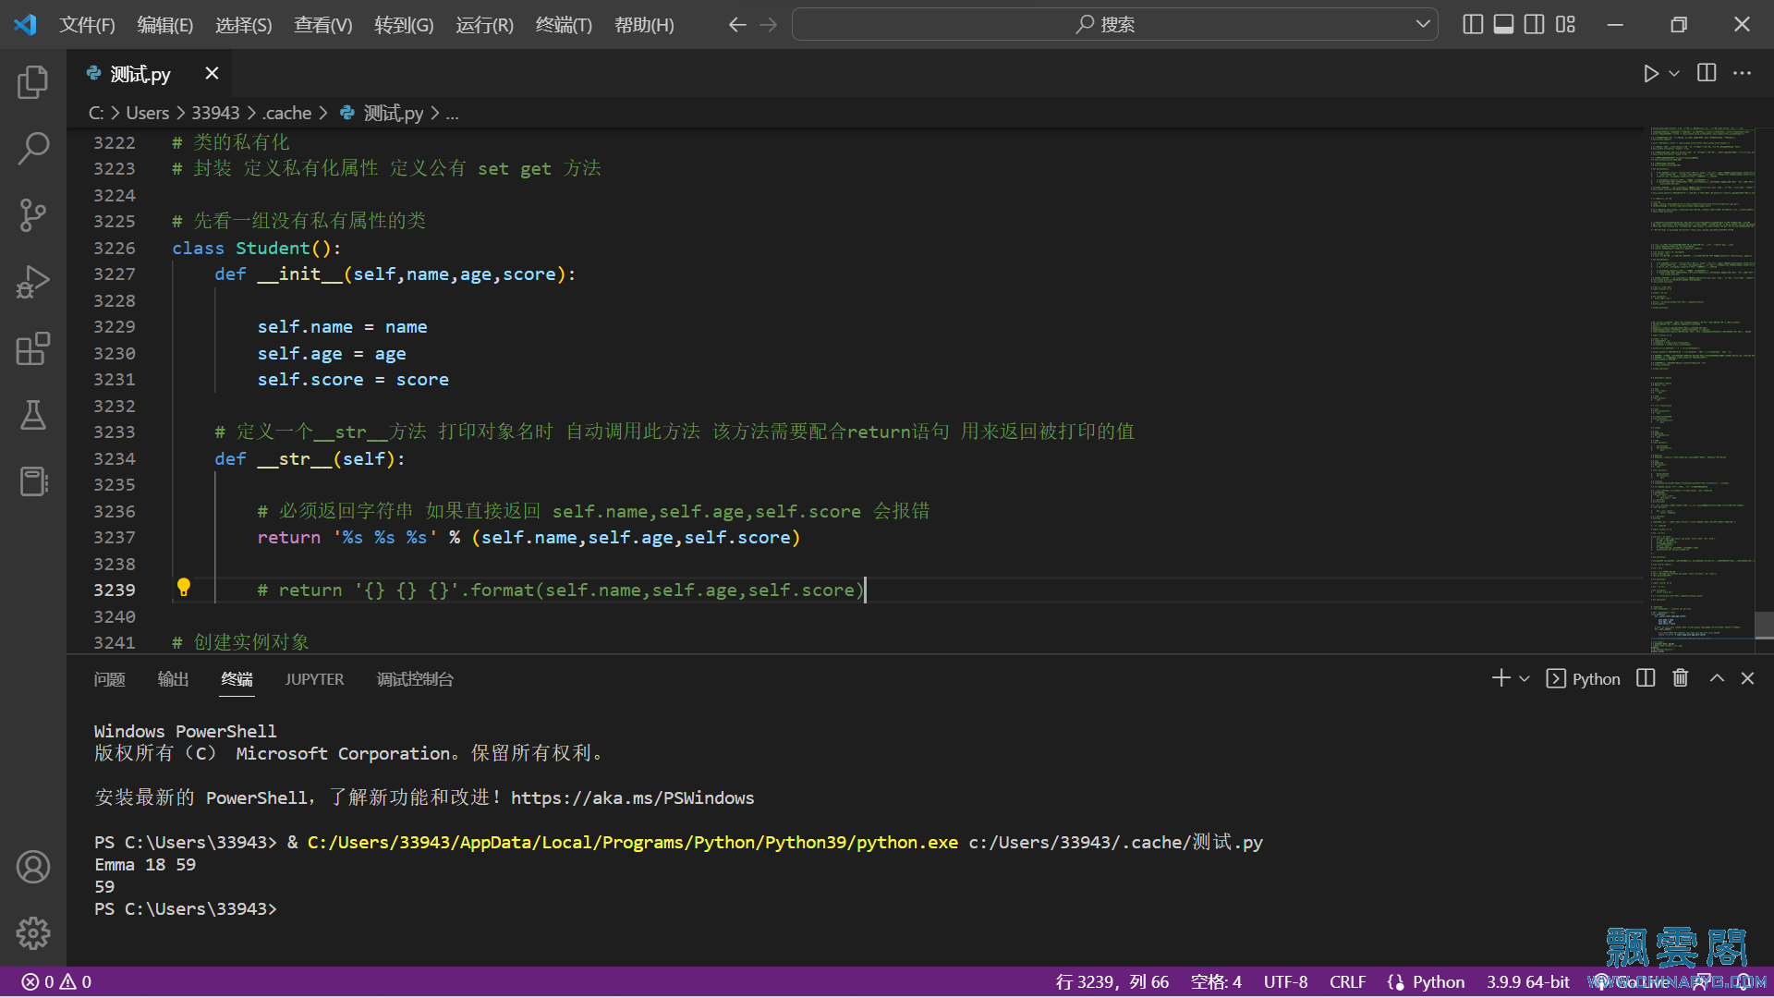Screen dimensions: 1774x998
Task: Click code line 3237 return statement
Action: click(529, 538)
